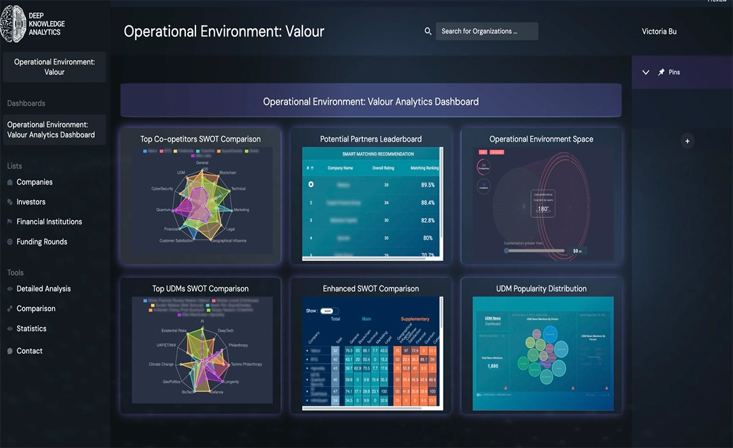The image size is (733, 448).
Task: Click the plus icon below Pins panel
Action: tap(687, 141)
